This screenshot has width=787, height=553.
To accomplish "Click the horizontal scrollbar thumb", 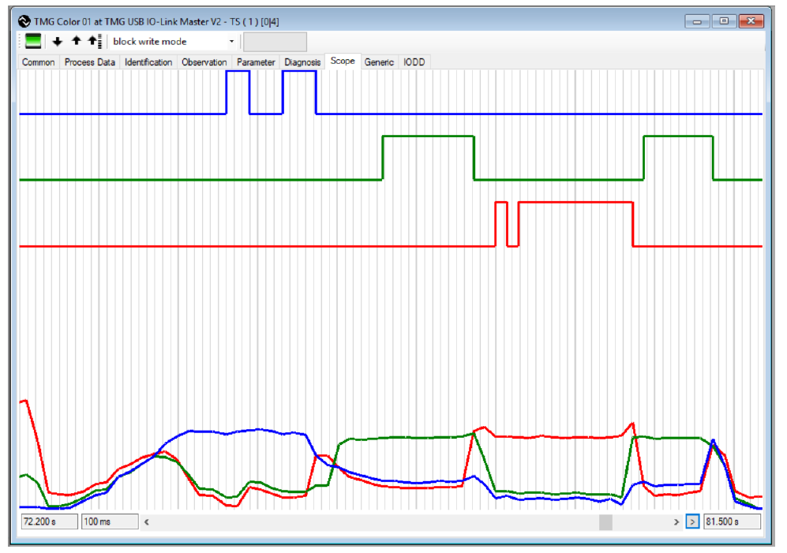I will pyautogui.click(x=605, y=522).
